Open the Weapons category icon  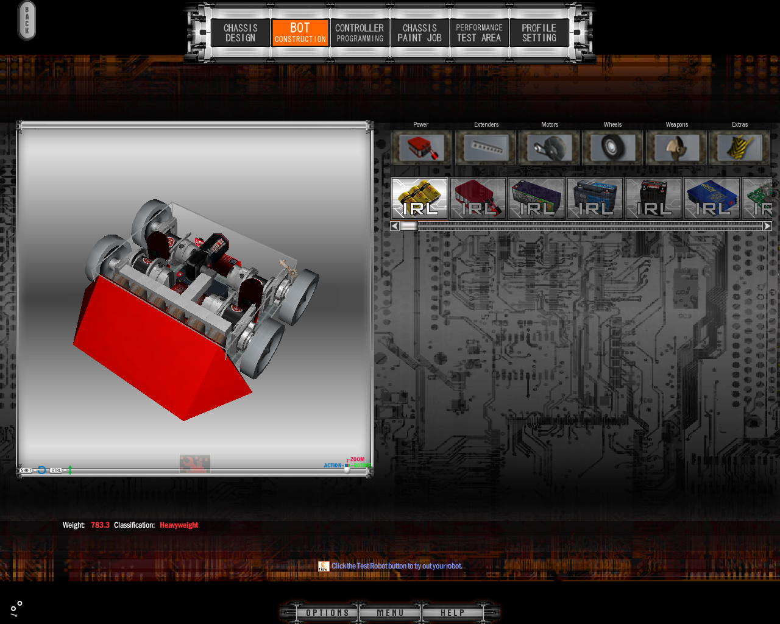tap(676, 147)
